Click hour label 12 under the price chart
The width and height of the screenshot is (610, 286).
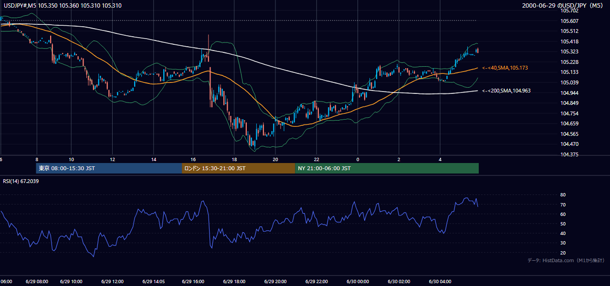click(112, 159)
